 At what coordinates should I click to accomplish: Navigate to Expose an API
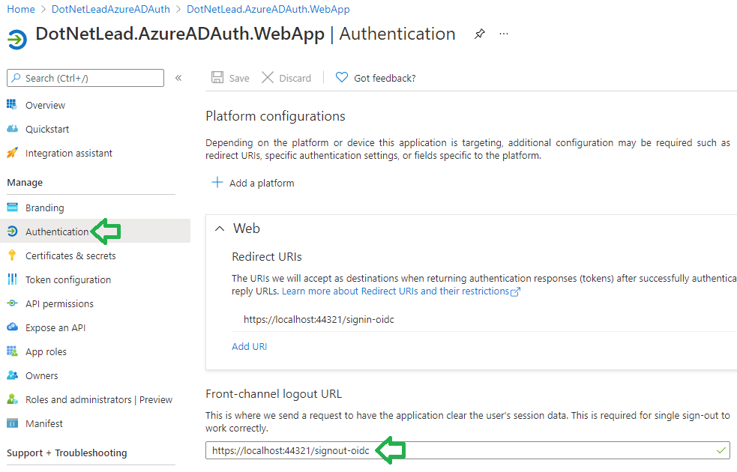(x=55, y=327)
